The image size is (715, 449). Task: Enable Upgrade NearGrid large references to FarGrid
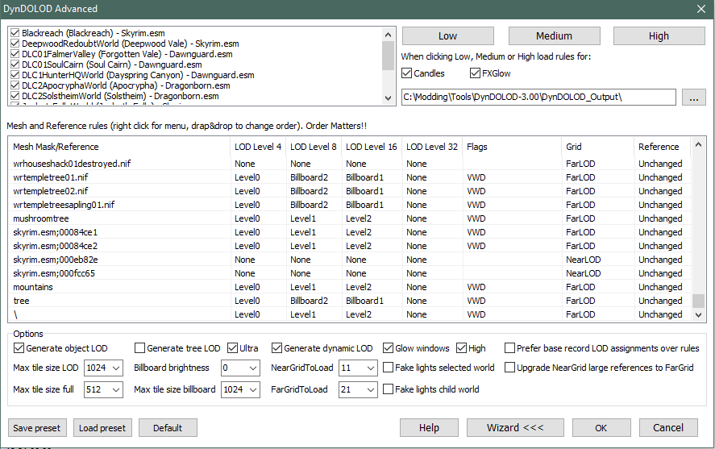pyautogui.click(x=509, y=368)
